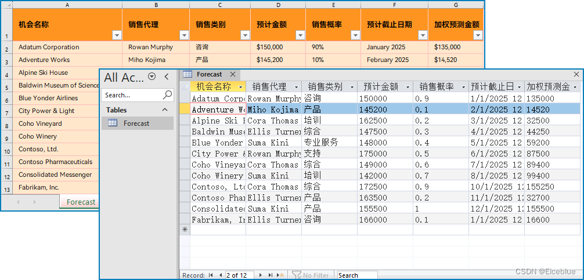Select row 2 header in Excel
The image size is (584, 280).
coord(7,47)
